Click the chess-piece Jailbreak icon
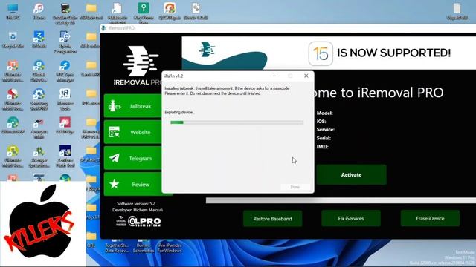476x267 pixels. pos(114,106)
